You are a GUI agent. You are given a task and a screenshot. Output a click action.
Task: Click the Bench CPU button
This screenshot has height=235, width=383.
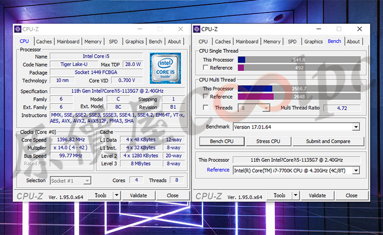point(222,141)
